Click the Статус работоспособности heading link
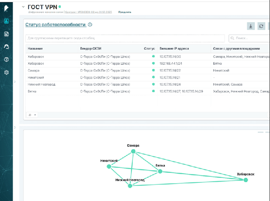This screenshot has height=201, width=270. [x=55, y=25]
